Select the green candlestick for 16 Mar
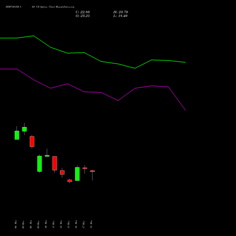Viewport: 236px width, 236px height. tap(77, 174)
